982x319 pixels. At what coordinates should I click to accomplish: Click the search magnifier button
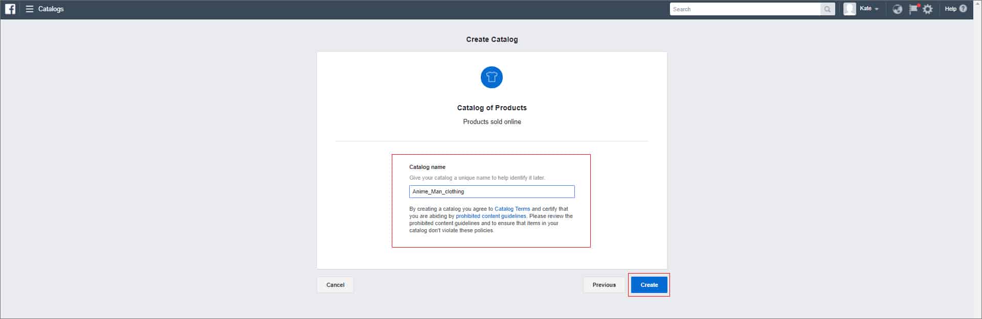[x=827, y=9]
